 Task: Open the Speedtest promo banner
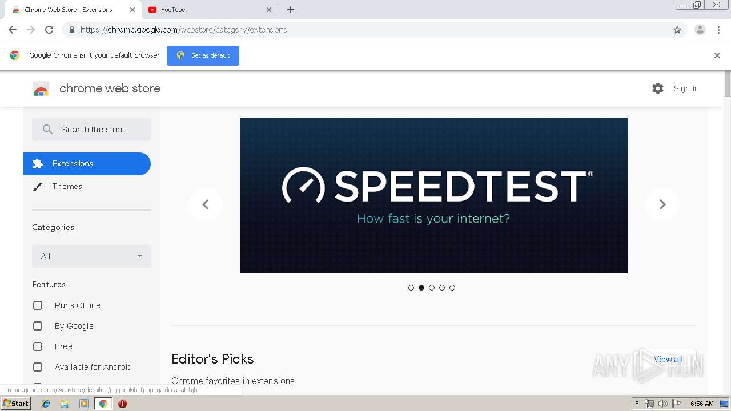(434, 196)
